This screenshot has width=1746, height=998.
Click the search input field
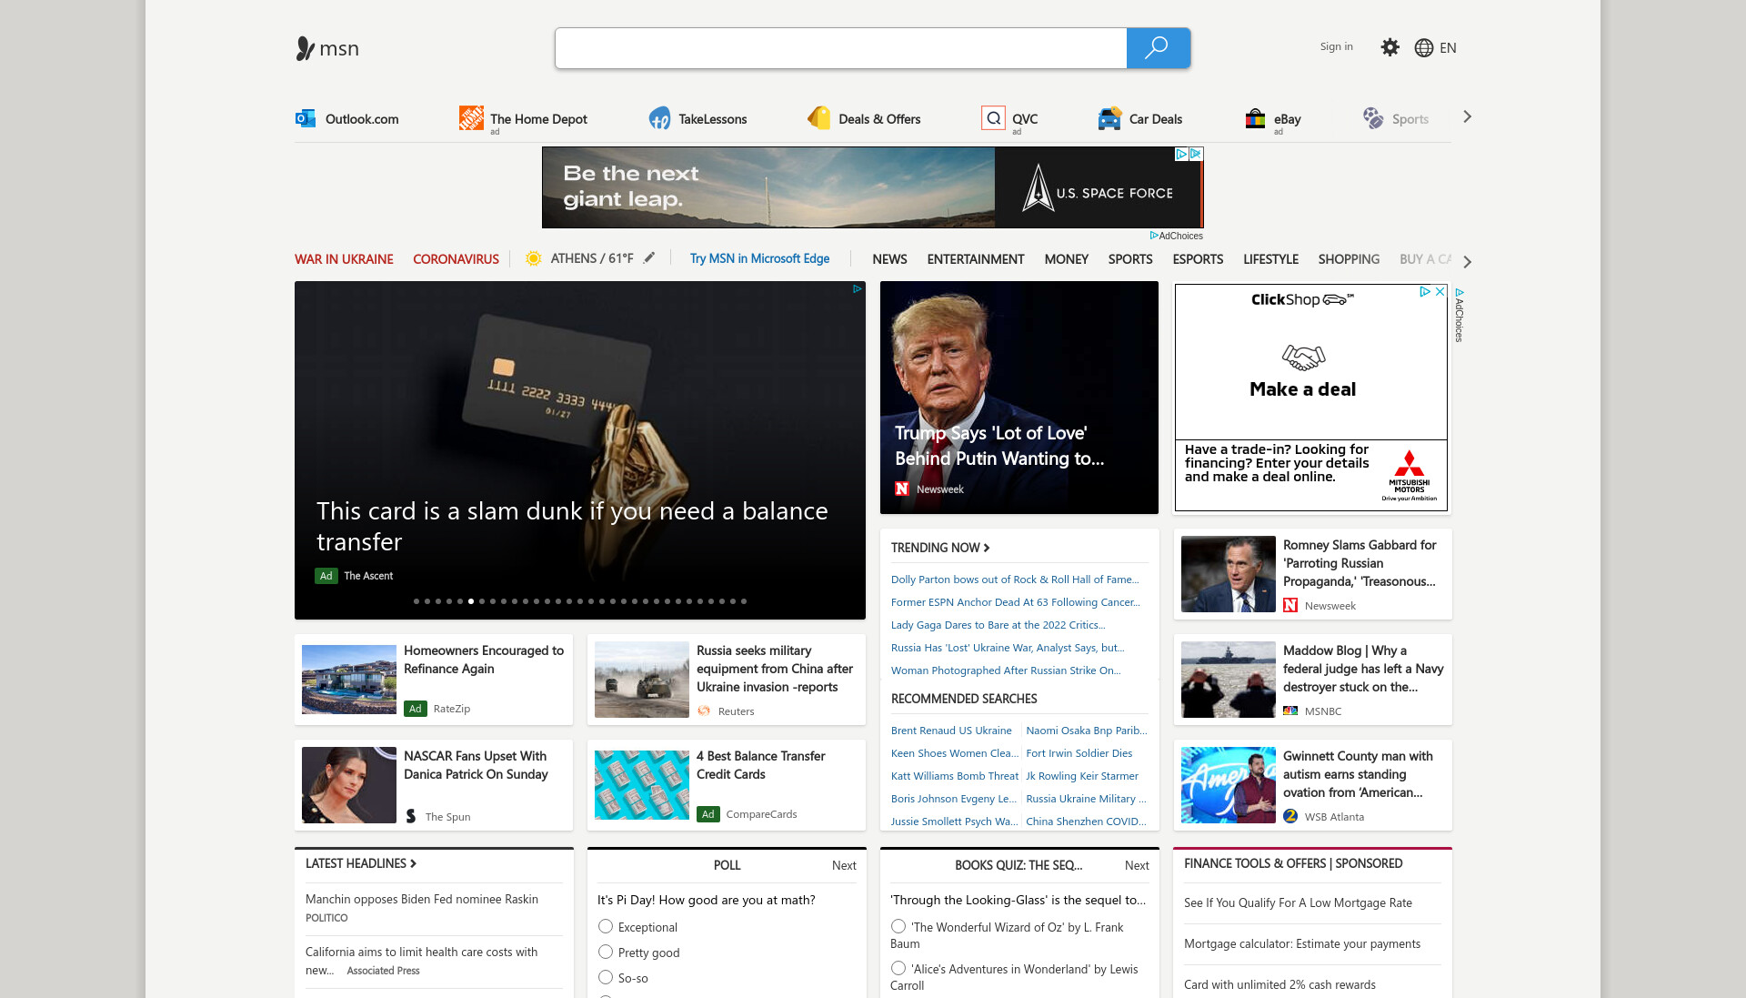pyautogui.click(x=840, y=48)
